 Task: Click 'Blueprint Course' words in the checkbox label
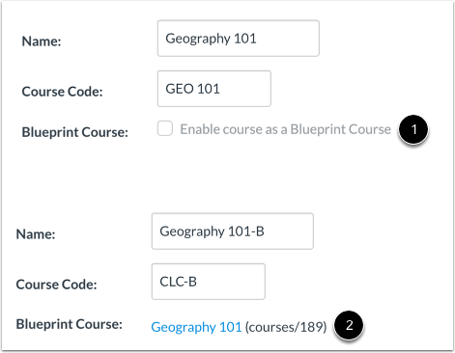pyautogui.click(x=341, y=129)
